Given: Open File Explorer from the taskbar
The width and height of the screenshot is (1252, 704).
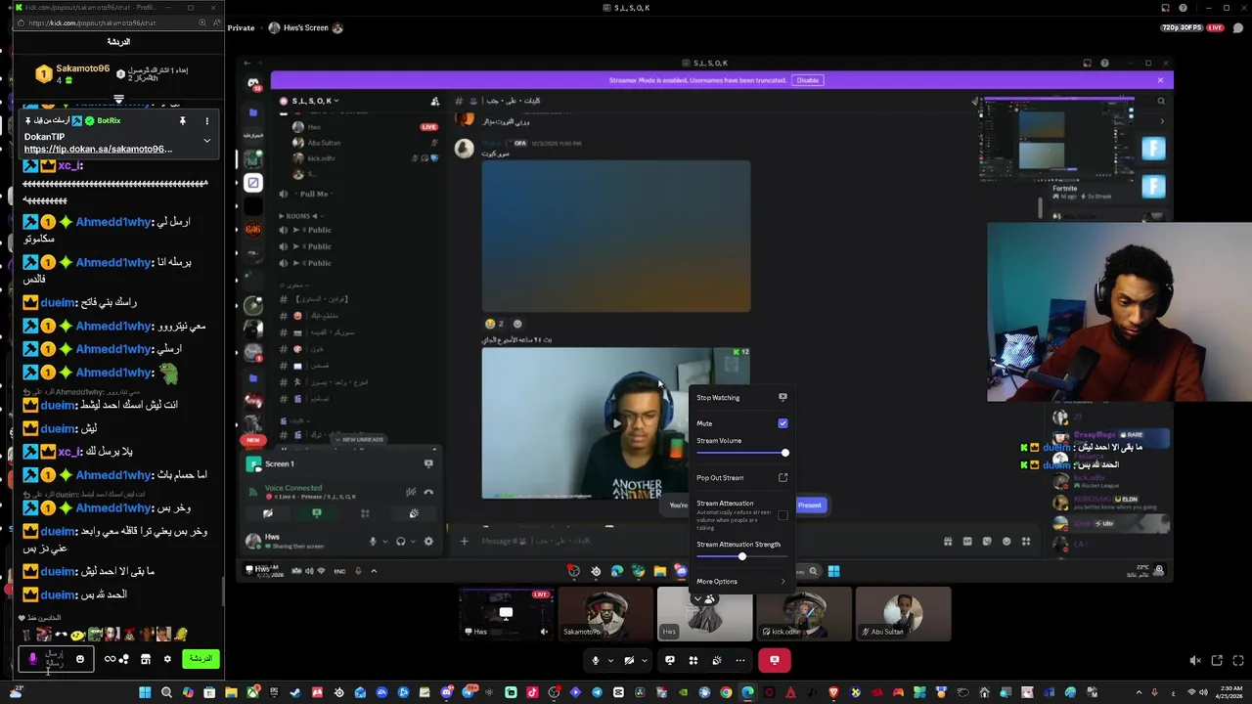Looking at the screenshot, I should [x=231, y=692].
